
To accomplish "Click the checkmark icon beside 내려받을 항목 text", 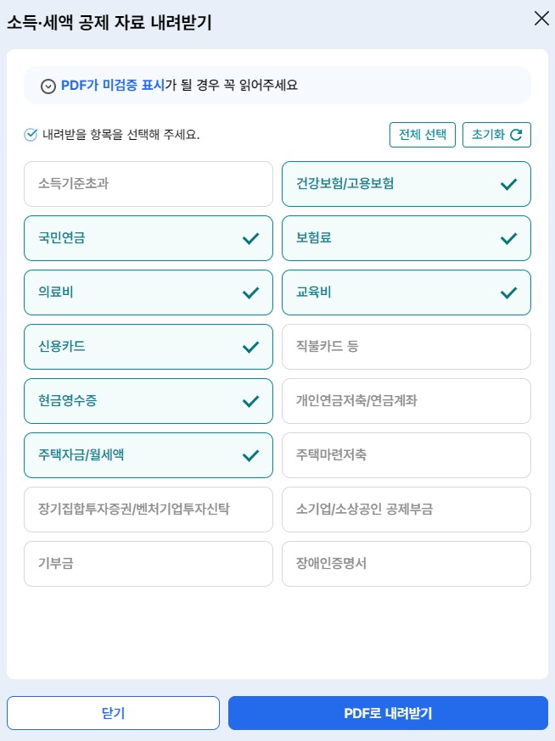I will 30,134.
